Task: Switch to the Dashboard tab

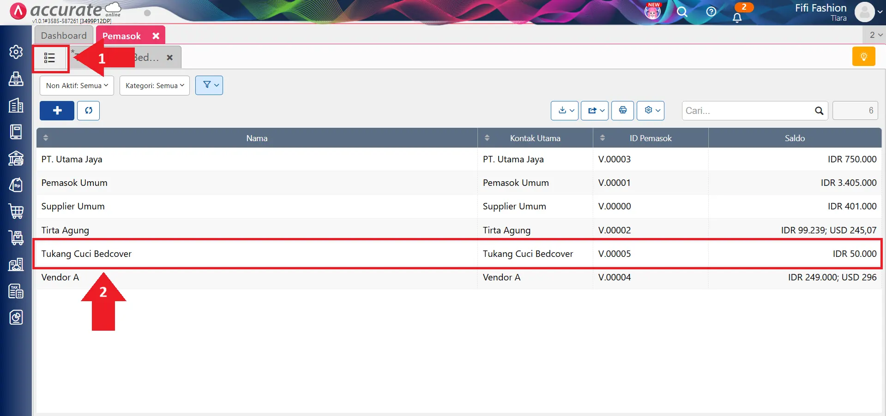Action: (64, 36)
